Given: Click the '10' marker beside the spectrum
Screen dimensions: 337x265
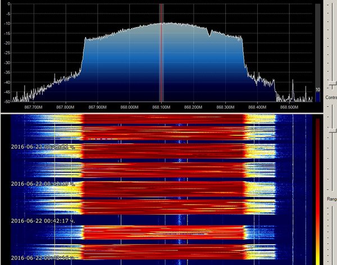Looking at the screenshot, I should click(x=318, y=90).
